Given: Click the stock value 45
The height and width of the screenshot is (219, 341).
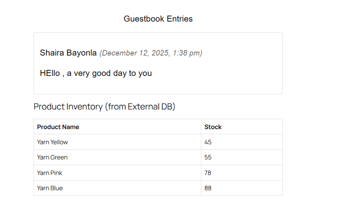Looking at the screenshot, I should coord(208,142).
